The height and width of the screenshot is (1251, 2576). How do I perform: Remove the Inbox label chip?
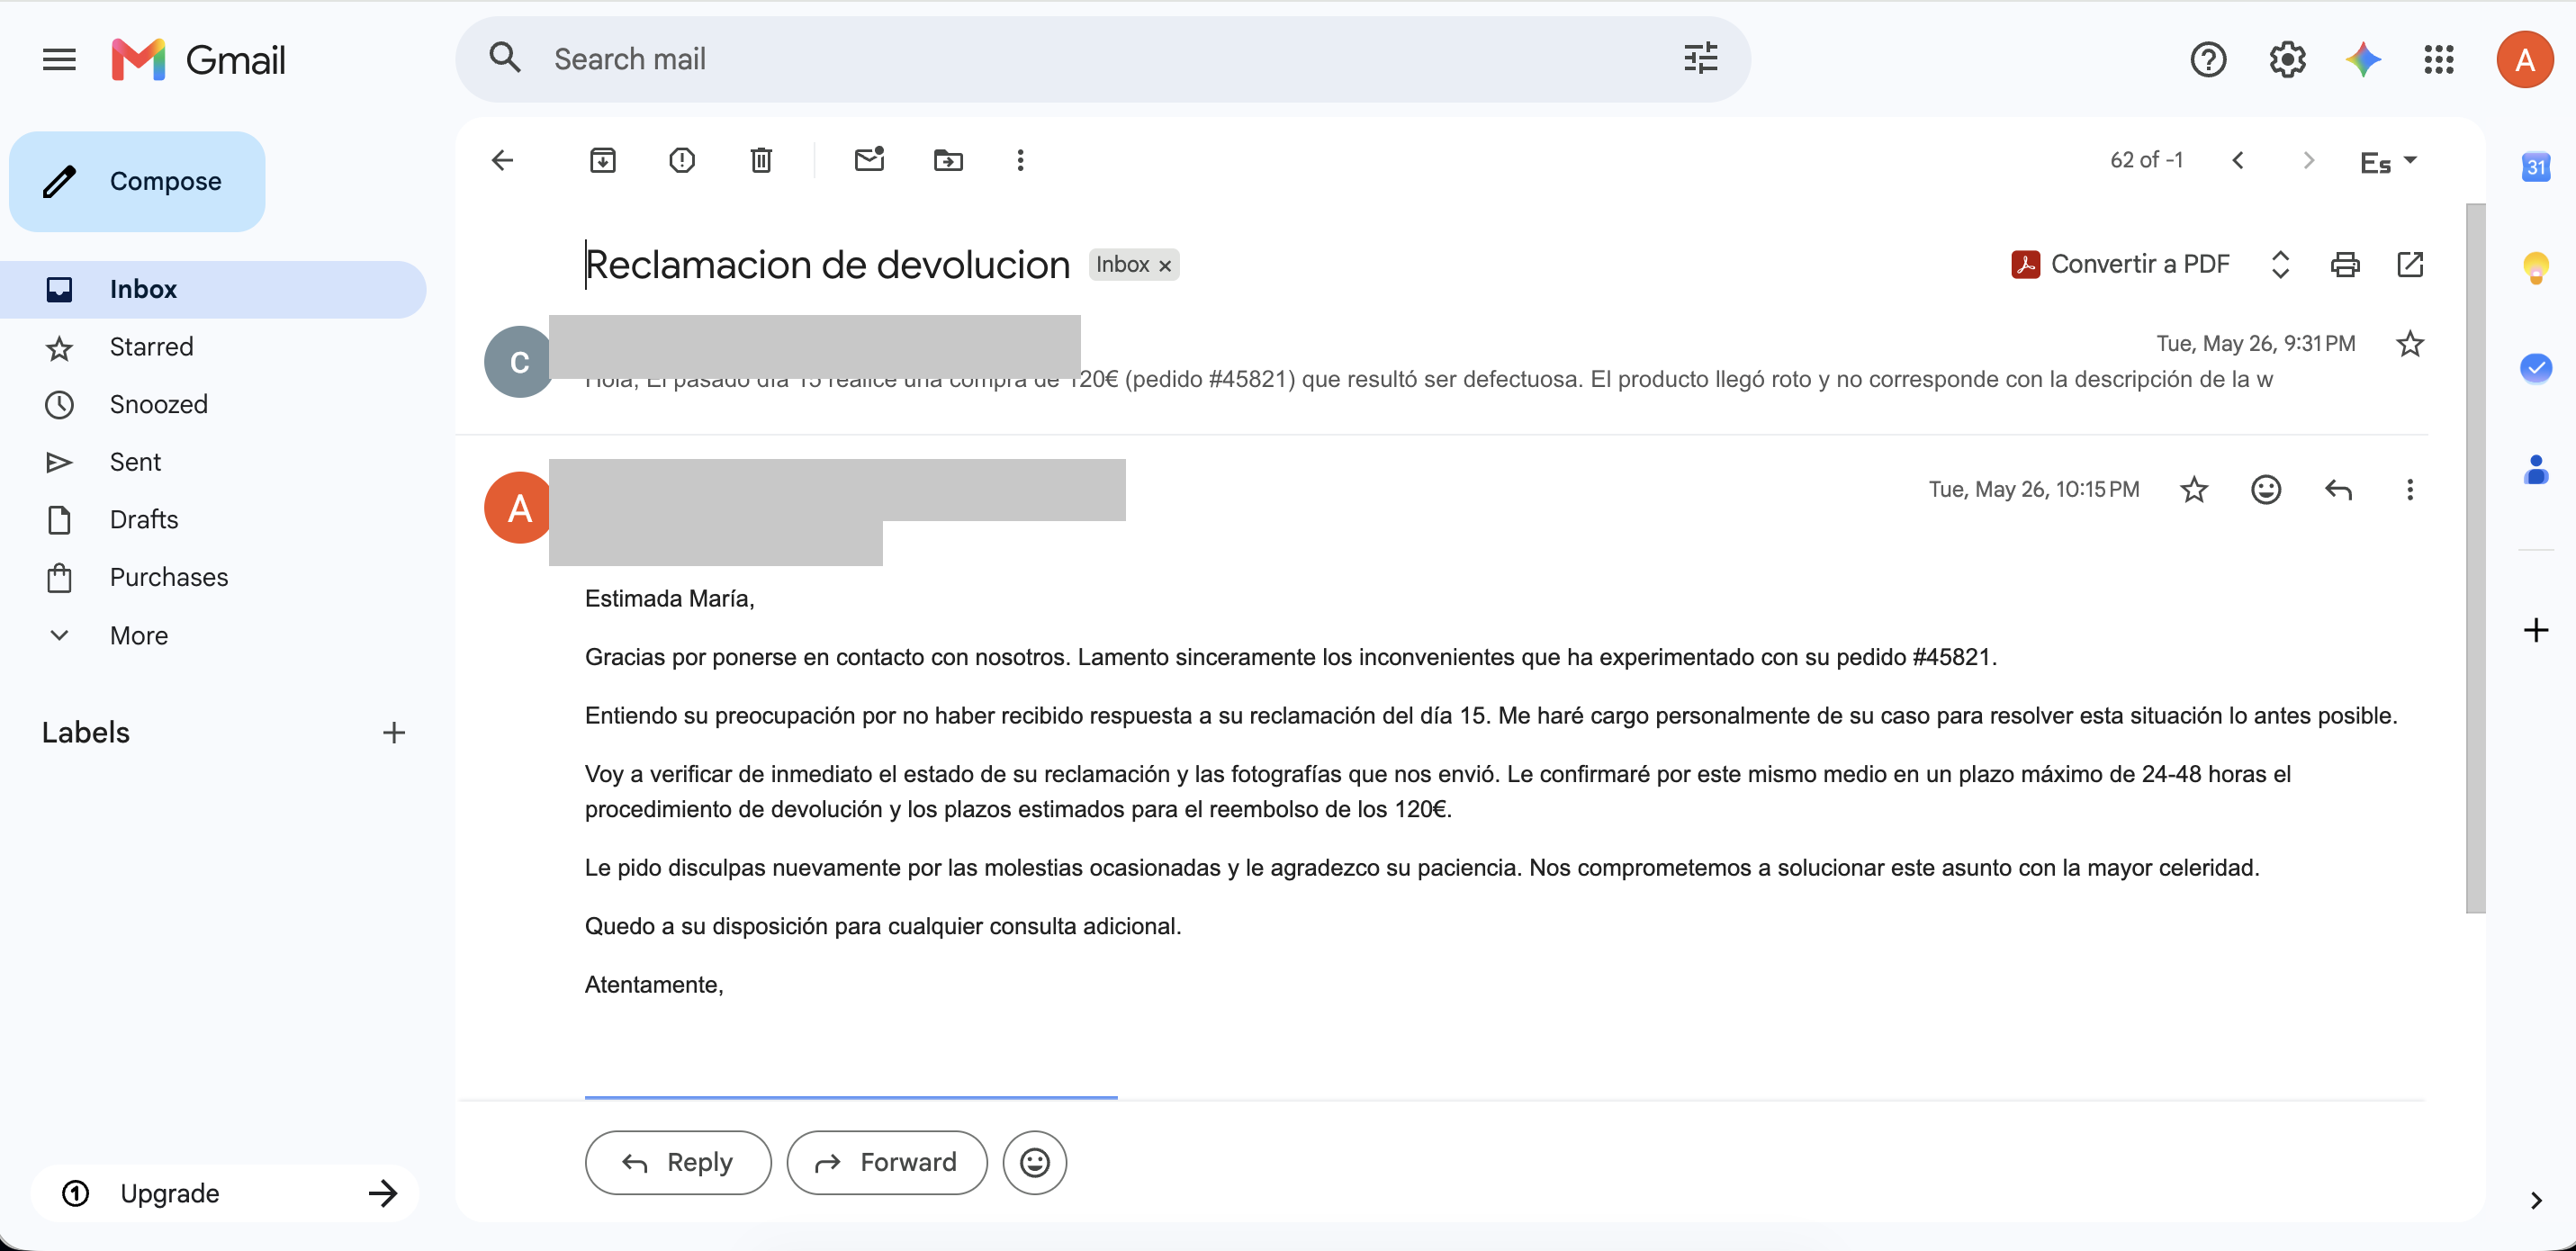1165,266
